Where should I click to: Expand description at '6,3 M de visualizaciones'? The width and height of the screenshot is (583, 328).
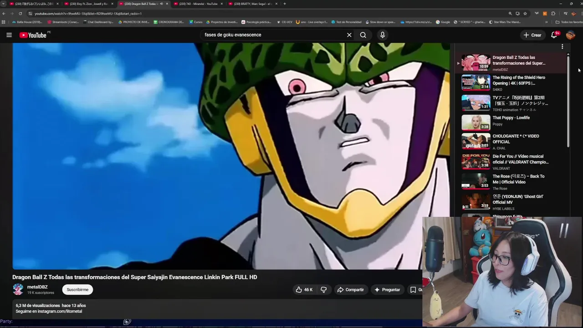(x=51, y=306)
